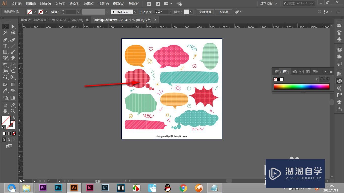
Task: Open the 效果(C) menu
Action: click(89, 4)
